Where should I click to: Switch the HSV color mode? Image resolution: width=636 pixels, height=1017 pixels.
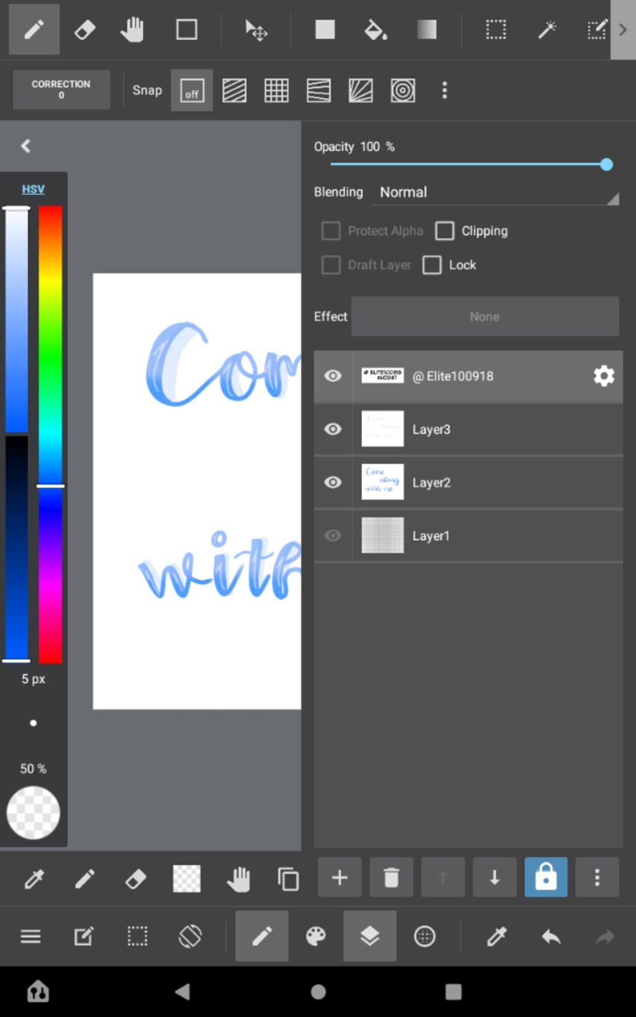point(34,189)
